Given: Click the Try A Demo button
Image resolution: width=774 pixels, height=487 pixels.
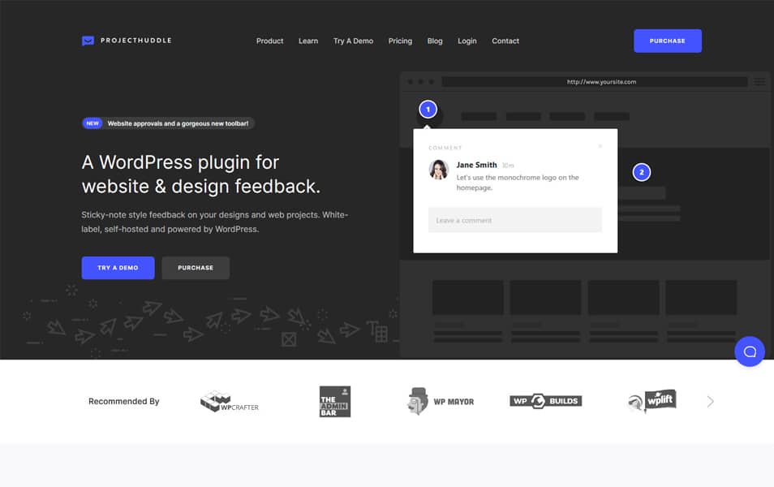Looking at the screenshot, I should tap(118, 267).
